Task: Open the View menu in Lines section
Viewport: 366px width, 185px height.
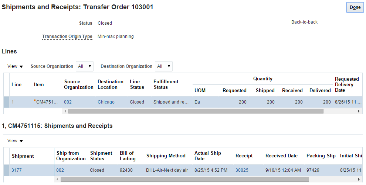Action: pyautogui.click(x=15, y=66)
